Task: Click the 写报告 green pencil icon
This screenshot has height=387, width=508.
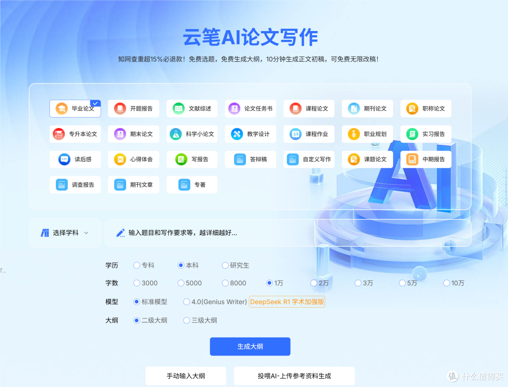Action: point(181,159)
